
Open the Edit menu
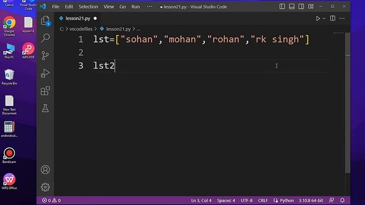69,7
